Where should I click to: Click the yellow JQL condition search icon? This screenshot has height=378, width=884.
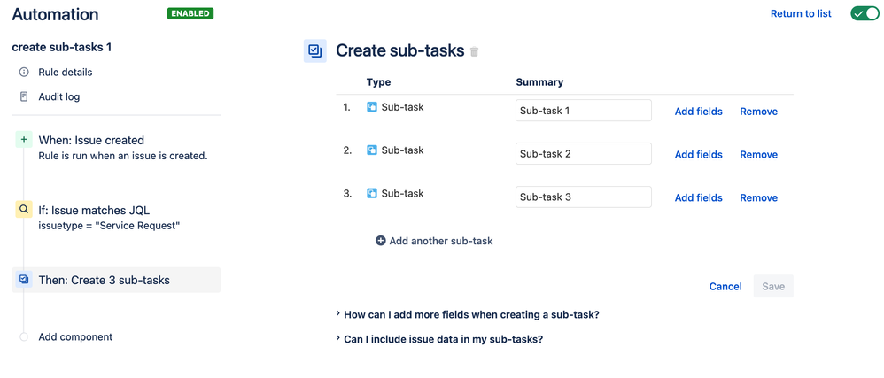point(24,210)
